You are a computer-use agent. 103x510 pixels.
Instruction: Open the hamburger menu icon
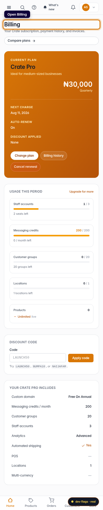(x=9, y=7)
